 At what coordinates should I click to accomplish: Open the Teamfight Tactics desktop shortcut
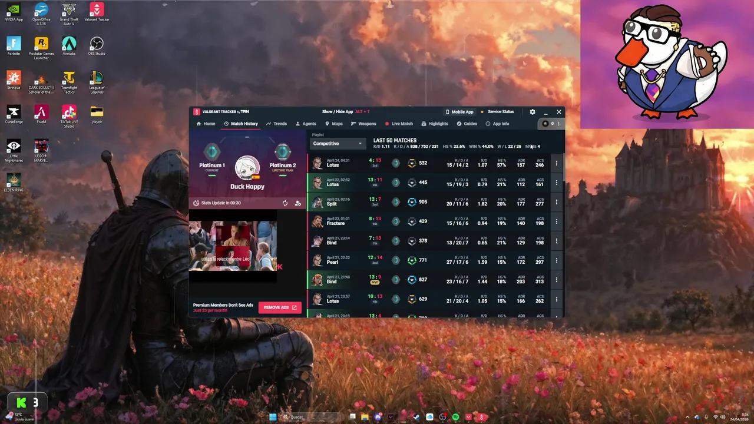coord(69,82)
